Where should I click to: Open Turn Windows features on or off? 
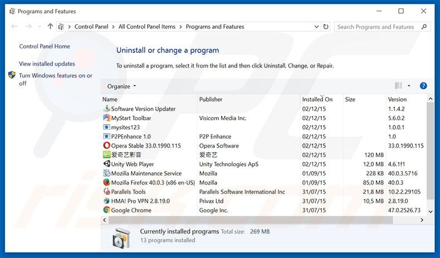(x=56, y=79)
